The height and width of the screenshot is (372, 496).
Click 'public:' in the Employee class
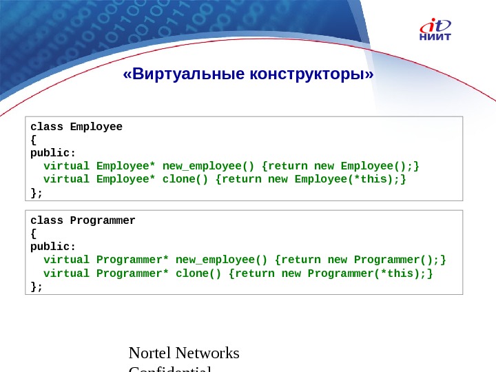click(53, 153)
